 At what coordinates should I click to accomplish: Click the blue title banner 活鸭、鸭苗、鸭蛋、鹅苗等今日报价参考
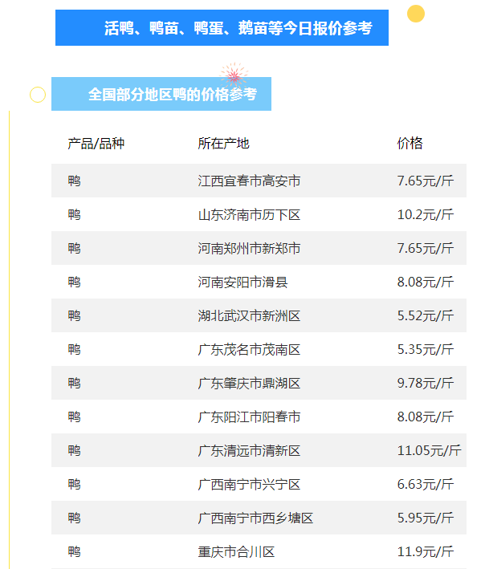pos(222,28)
